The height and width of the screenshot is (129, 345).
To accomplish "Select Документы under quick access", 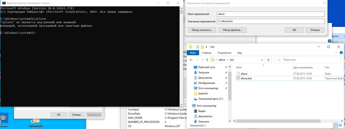I will (205, 78).
